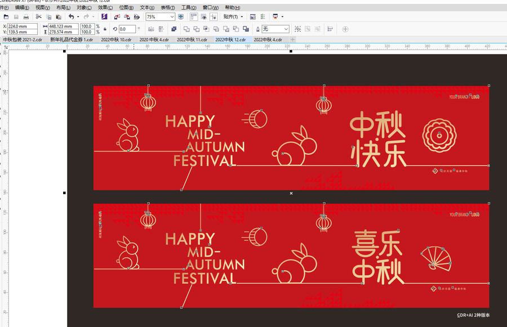Switch to the 2022中秋 4.cdr tab

[x=268, y=39]
